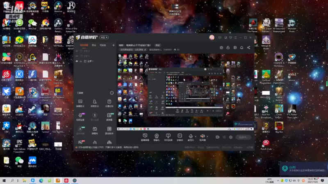Open Epic Games Launcher desktop shortcut
The image size is (328, 184).
click(x=19, y=146)
